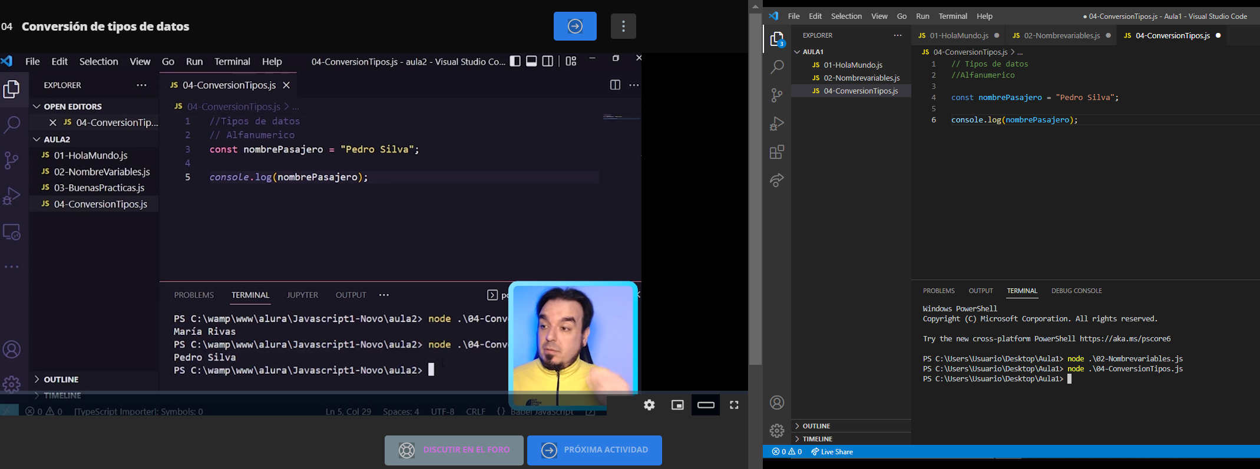Click the VS Code logo icon in the right window

pos(774,16)
